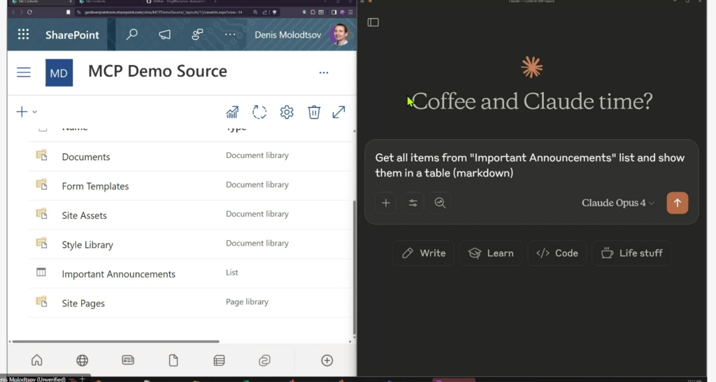Open the SharePoint app launcher grid
The width and height of the screenshot is (716, 382).
tap(23, 34)
